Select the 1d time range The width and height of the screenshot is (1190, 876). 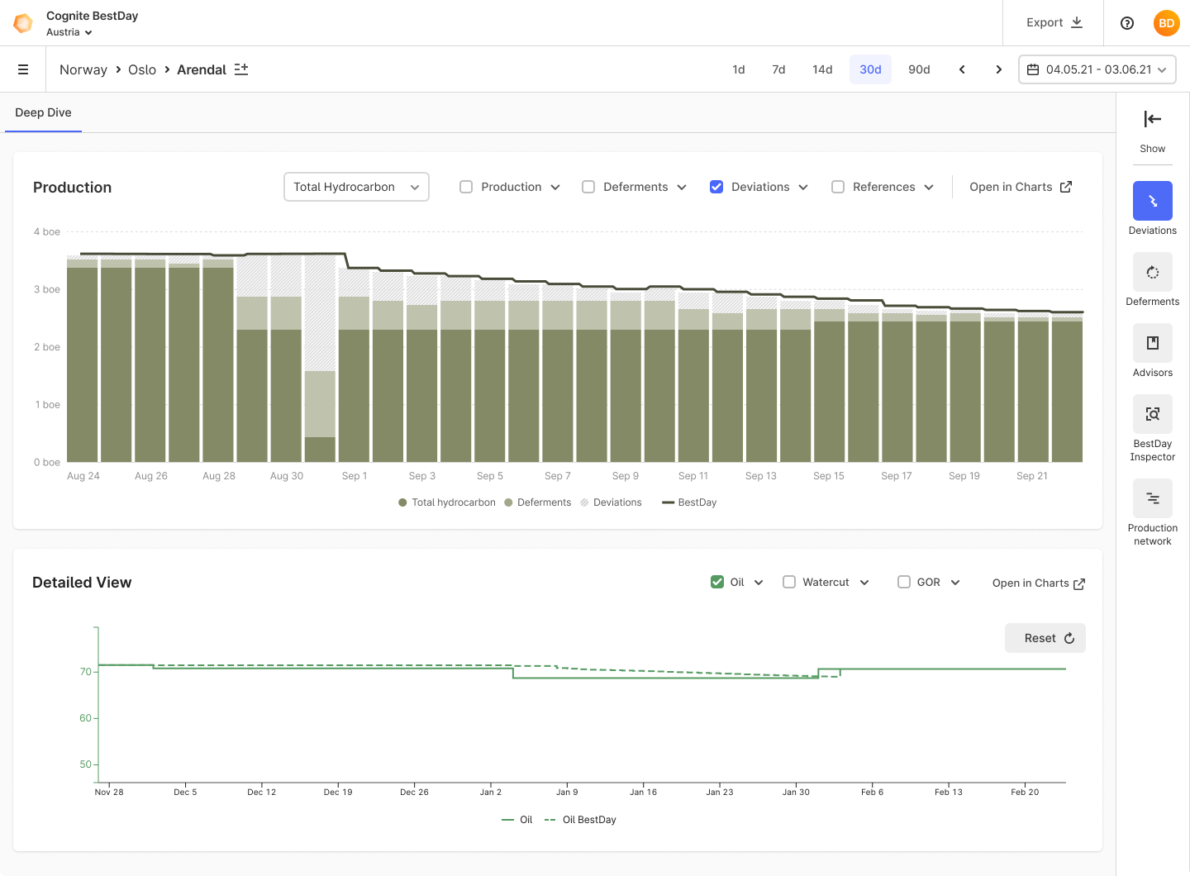pyautogui.click(x=739, y=69)
